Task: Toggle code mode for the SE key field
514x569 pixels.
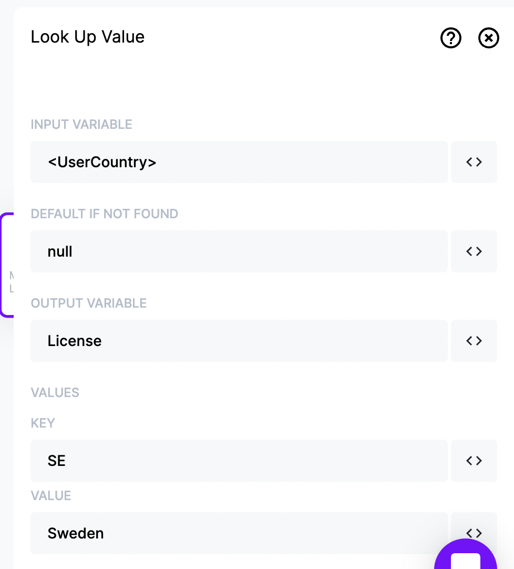Action: tap(474, 461)
